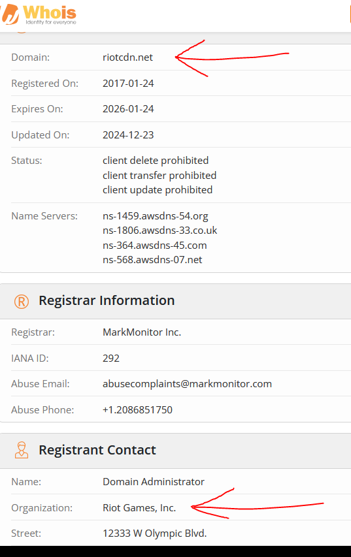
Task: Select the Updated On date 2024-12-23
Action: click(x=128, y=135)
